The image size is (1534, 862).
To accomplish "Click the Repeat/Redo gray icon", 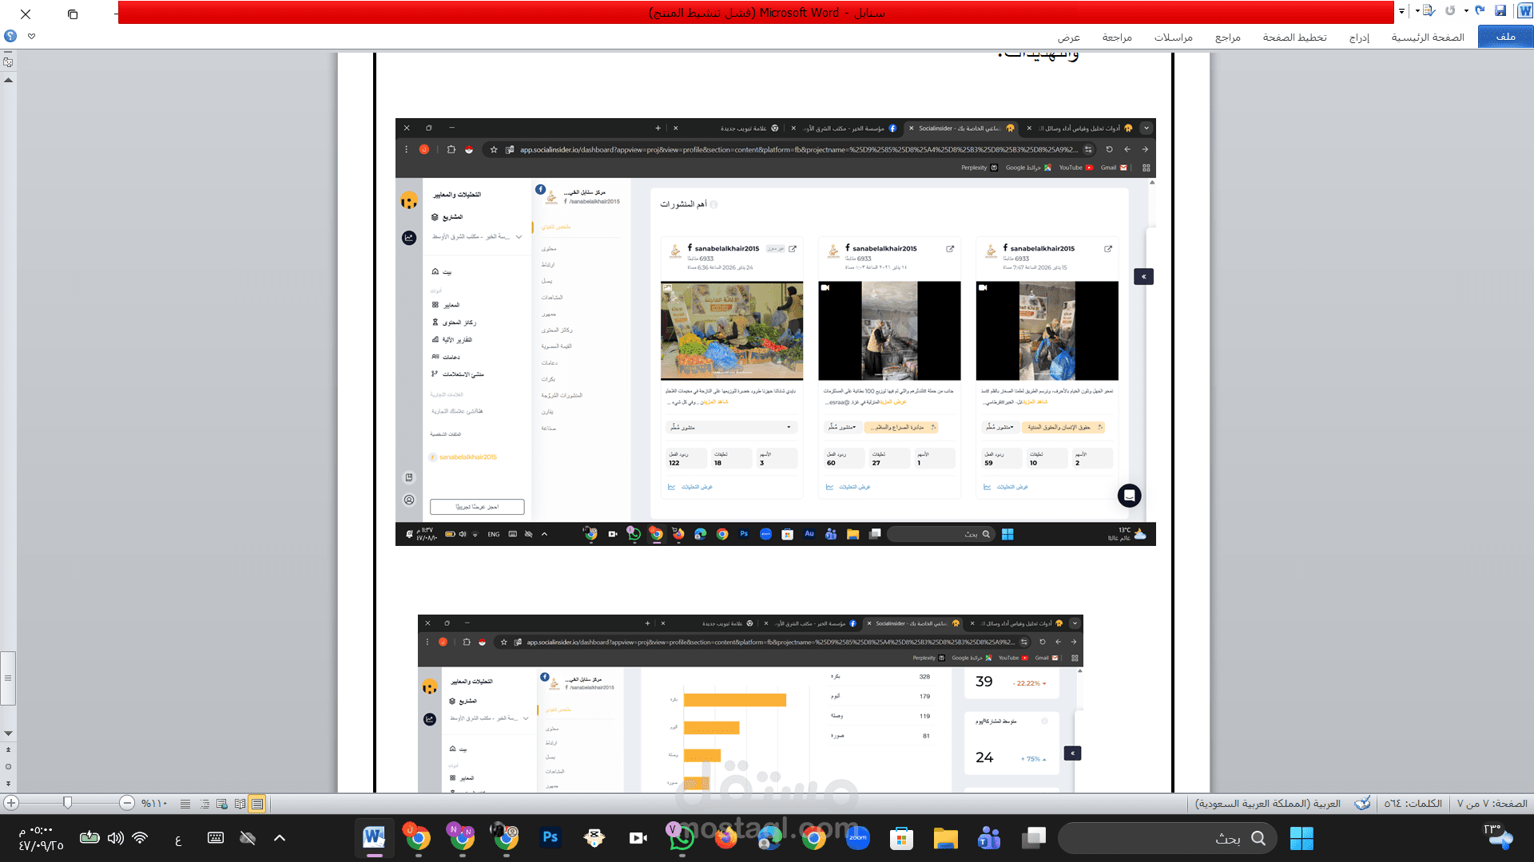I will pyautogui.click(x=1450, y=10).
